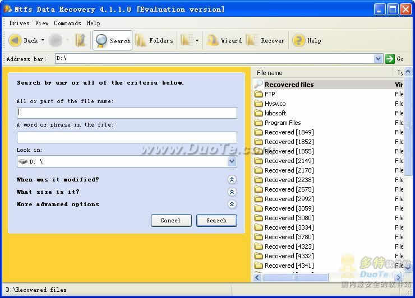The width and height of the screenshot is (415, 298).
Task: Toggle the Search toolbar button
Action: pos(113,40)
